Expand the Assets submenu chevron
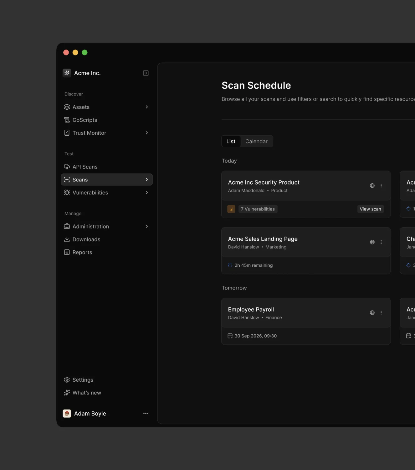The width and height of the screenshot is (415, 470). pyautogui.click(x=147, y=107)
